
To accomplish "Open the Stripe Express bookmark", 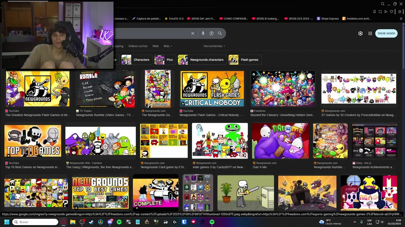I will (328, 19).
